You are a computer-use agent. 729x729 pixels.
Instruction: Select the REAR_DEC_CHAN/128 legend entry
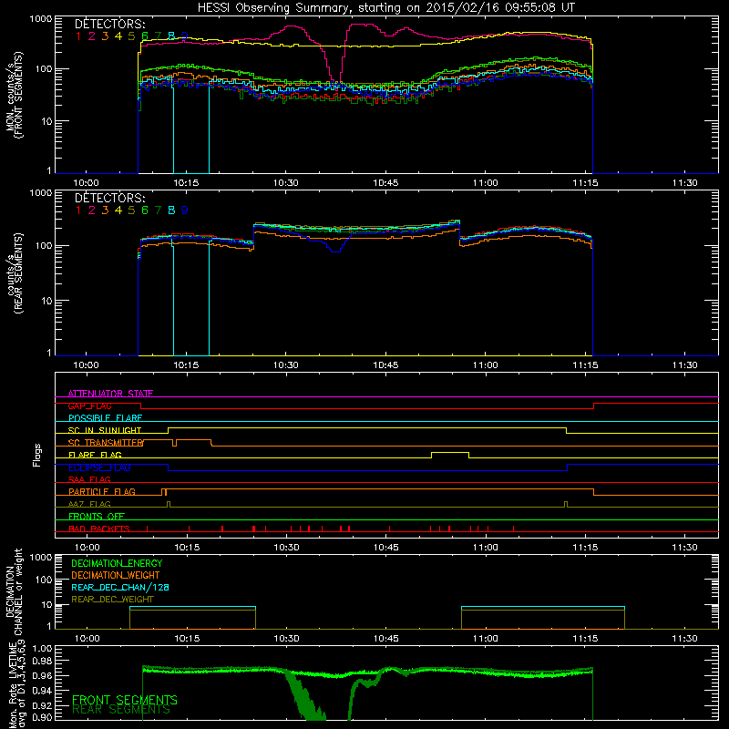pyautogui.click(x=120, y=587)
